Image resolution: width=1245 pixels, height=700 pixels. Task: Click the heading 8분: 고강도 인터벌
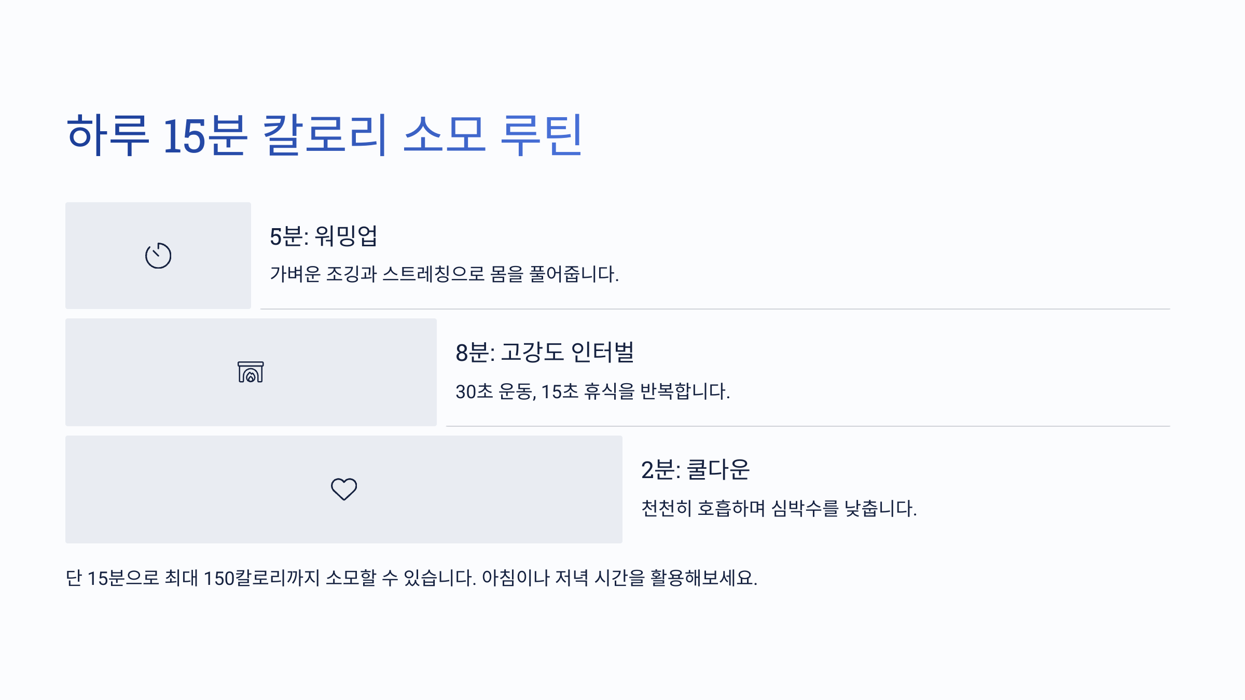click(545, 353)
